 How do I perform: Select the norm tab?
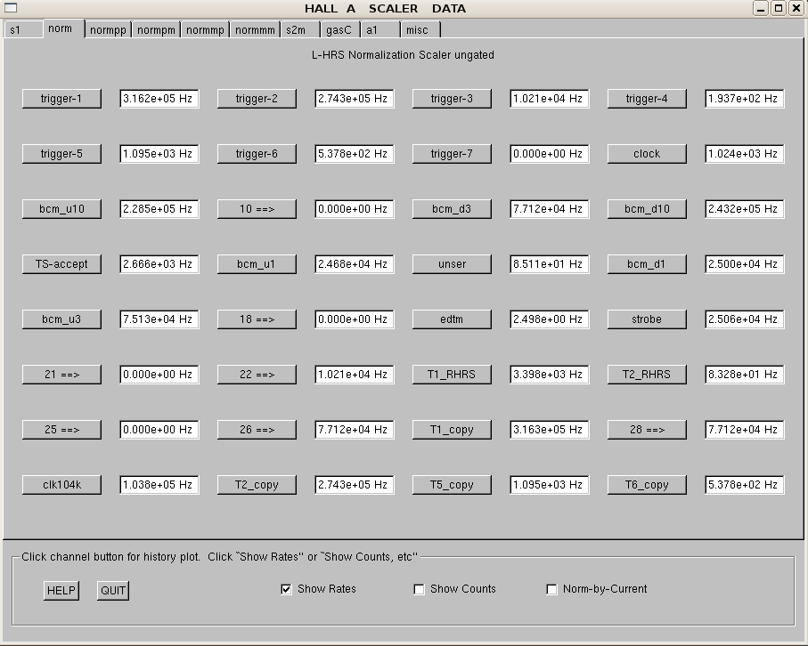tap(63, 28)
